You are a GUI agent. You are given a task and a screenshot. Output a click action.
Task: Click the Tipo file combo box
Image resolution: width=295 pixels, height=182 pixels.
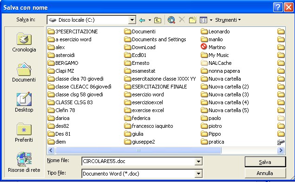[142, 174]
